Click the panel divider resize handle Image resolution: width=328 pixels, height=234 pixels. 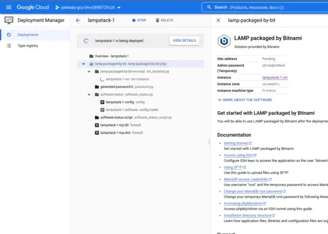click(209, 142)
